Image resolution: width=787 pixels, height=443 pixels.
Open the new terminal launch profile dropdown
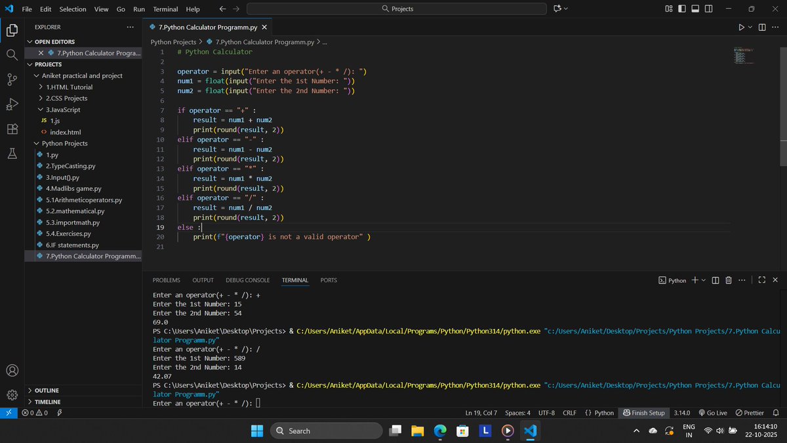[704, 280]
